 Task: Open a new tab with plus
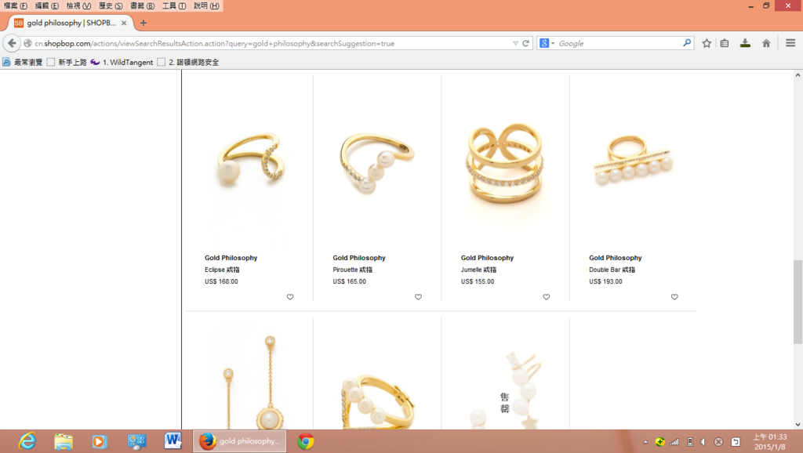144,23
